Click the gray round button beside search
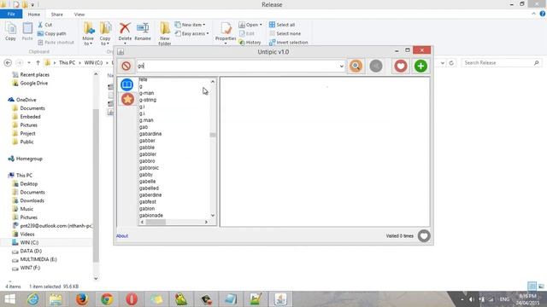Viewport: 547px width, 307px height. pos(376,66)
